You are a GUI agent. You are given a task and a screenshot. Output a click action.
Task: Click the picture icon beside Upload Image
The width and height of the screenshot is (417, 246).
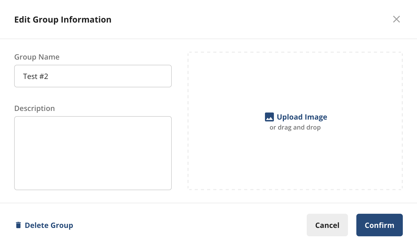point(269,117)
